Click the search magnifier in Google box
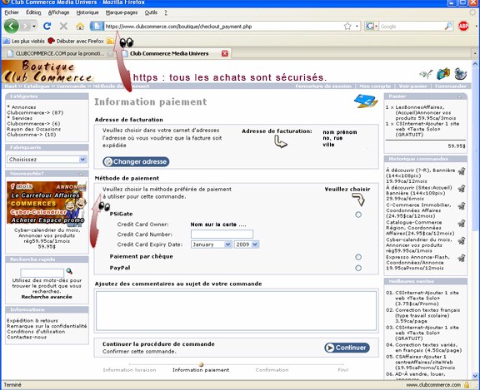The height and width of the screenshot is (390, 480). pos(448,27)
